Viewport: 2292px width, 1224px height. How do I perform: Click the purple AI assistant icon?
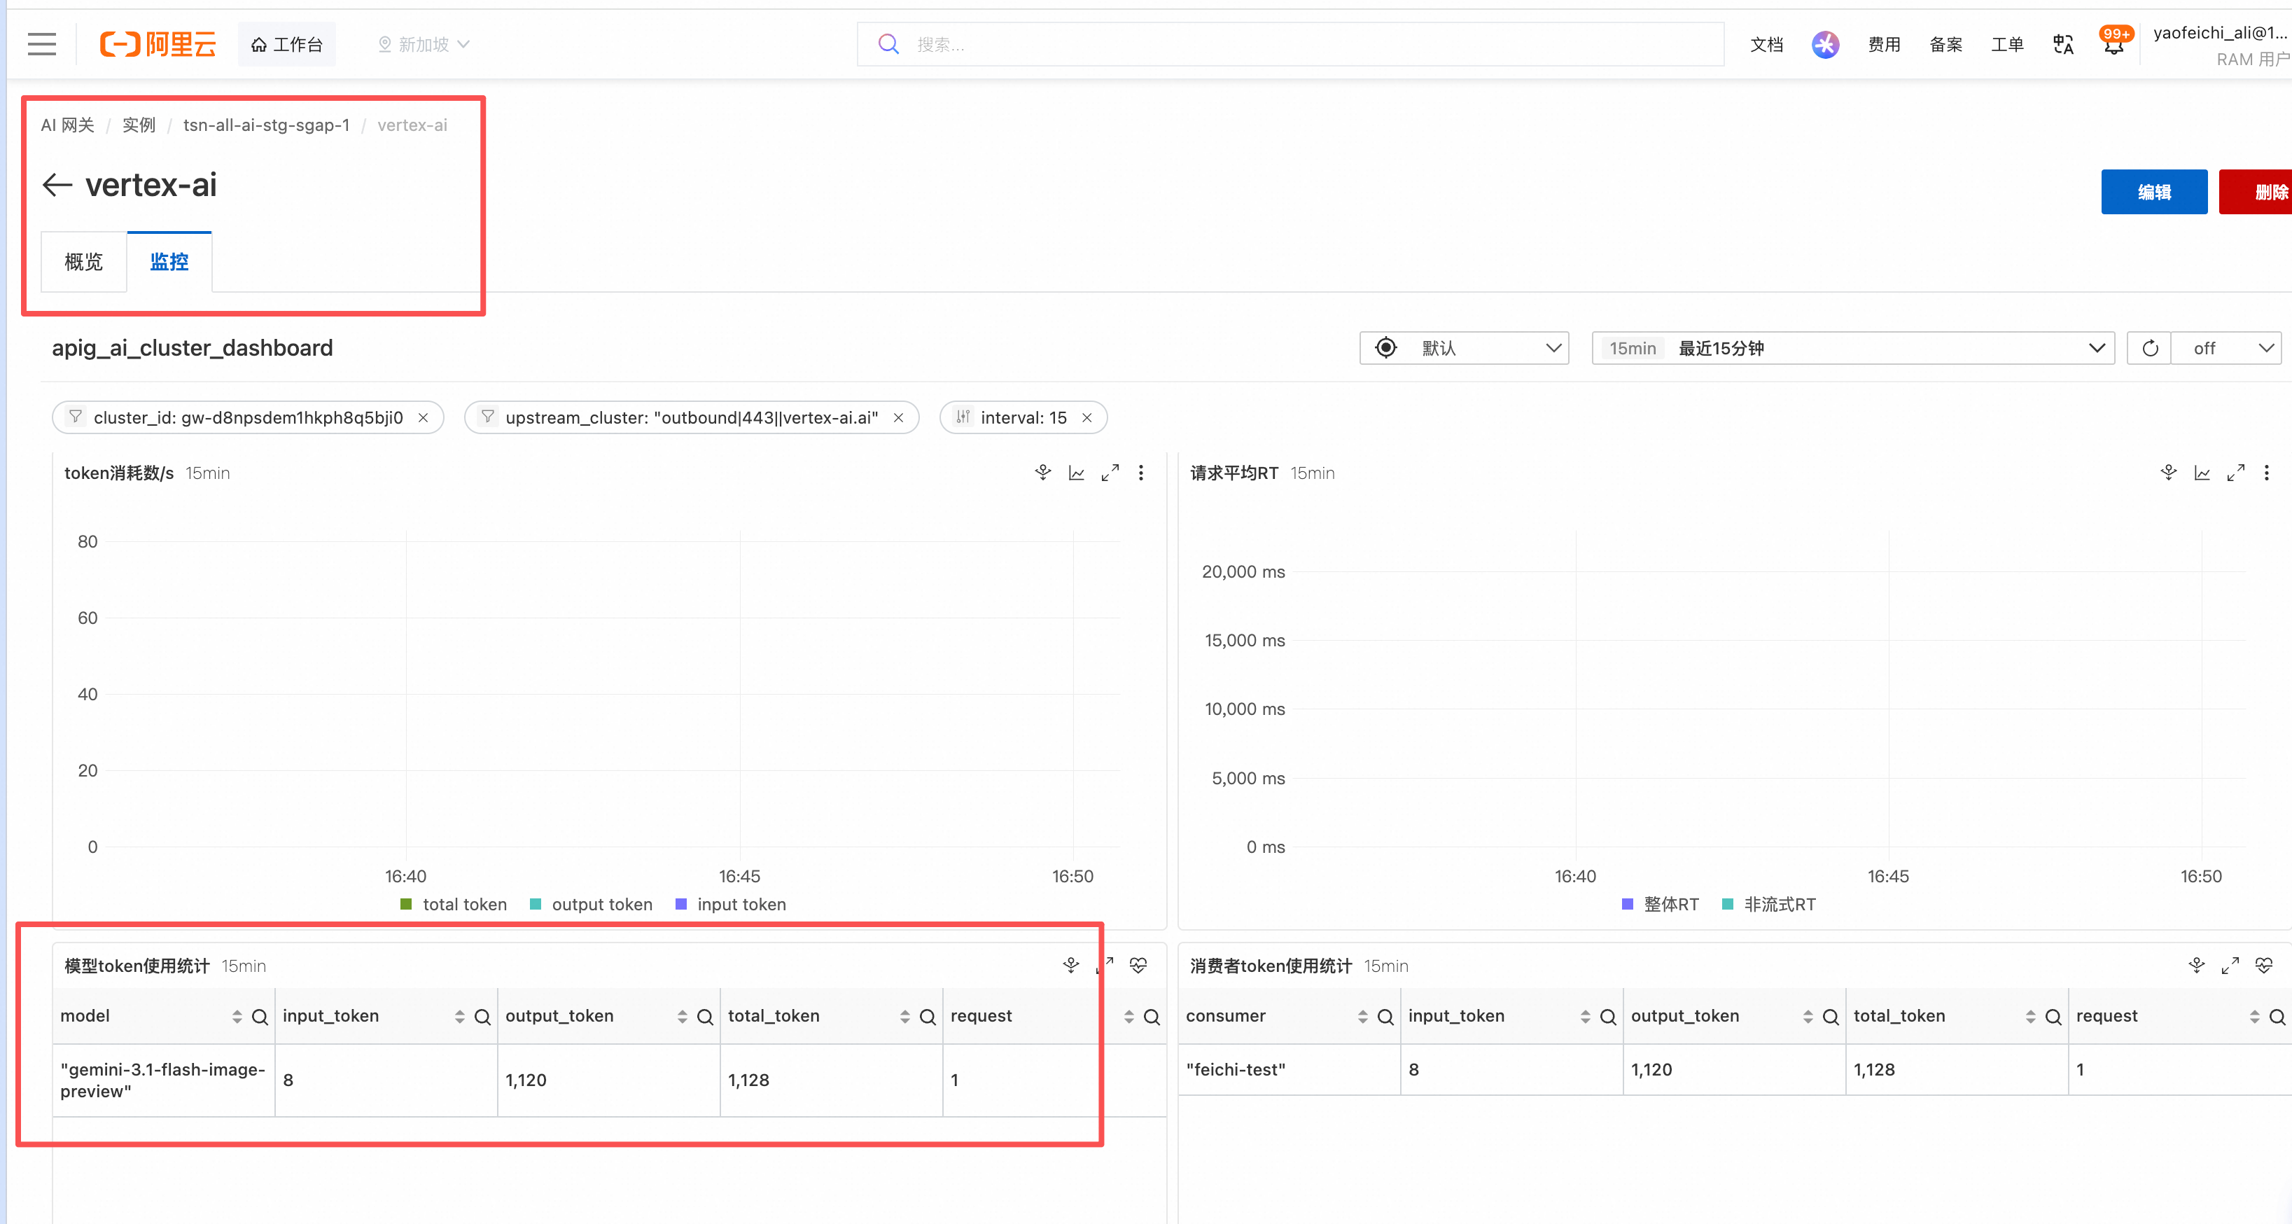(x=1825, y=43)
